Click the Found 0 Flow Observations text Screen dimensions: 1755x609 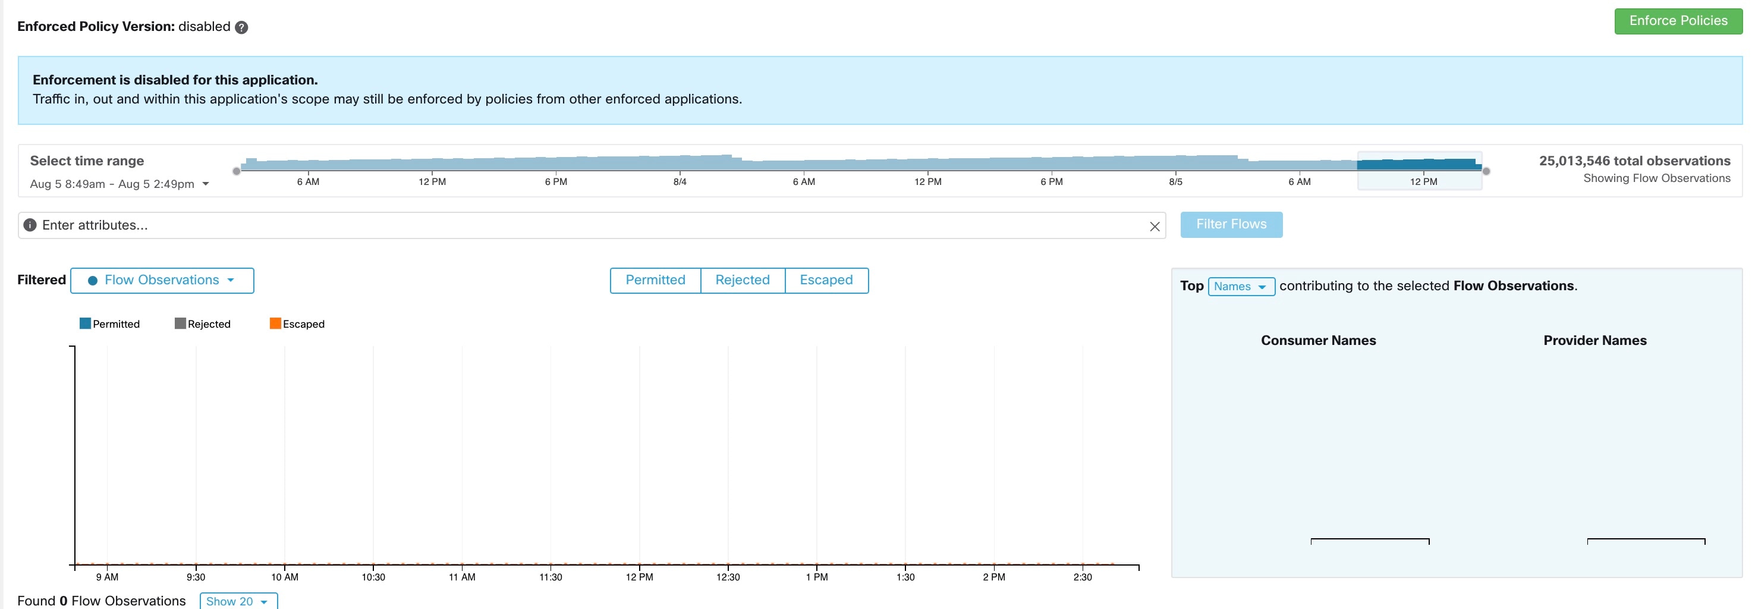pos(102,601)
